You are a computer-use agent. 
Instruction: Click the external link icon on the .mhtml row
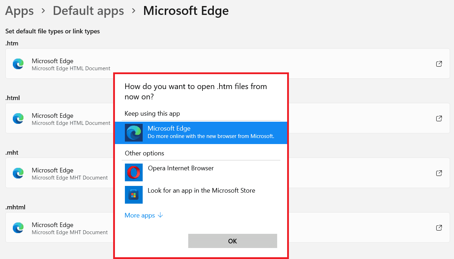tap(439, 228)
